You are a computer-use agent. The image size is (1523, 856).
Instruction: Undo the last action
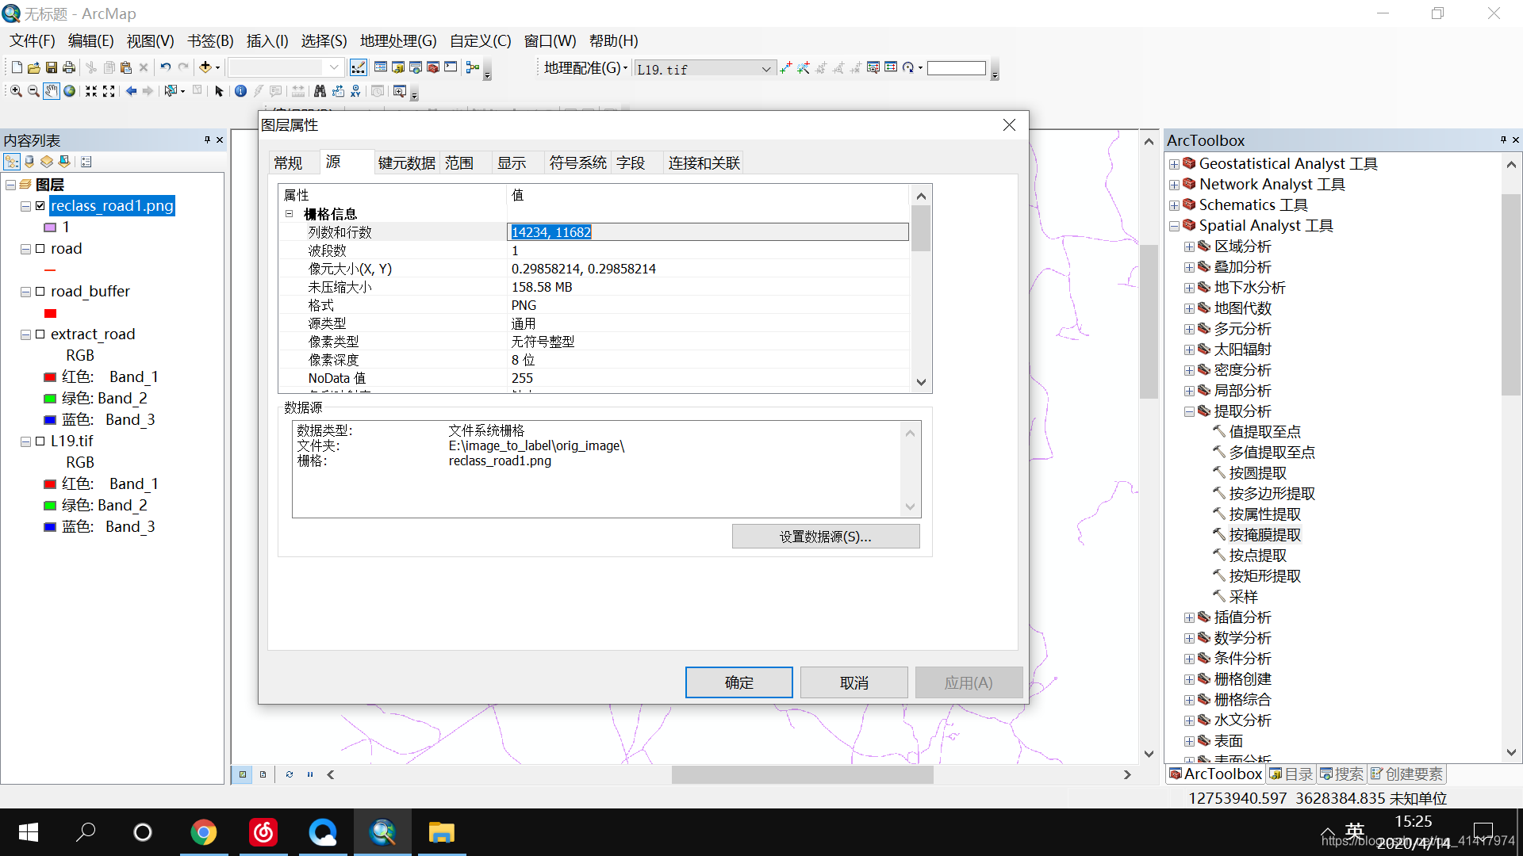coord(165,68)
